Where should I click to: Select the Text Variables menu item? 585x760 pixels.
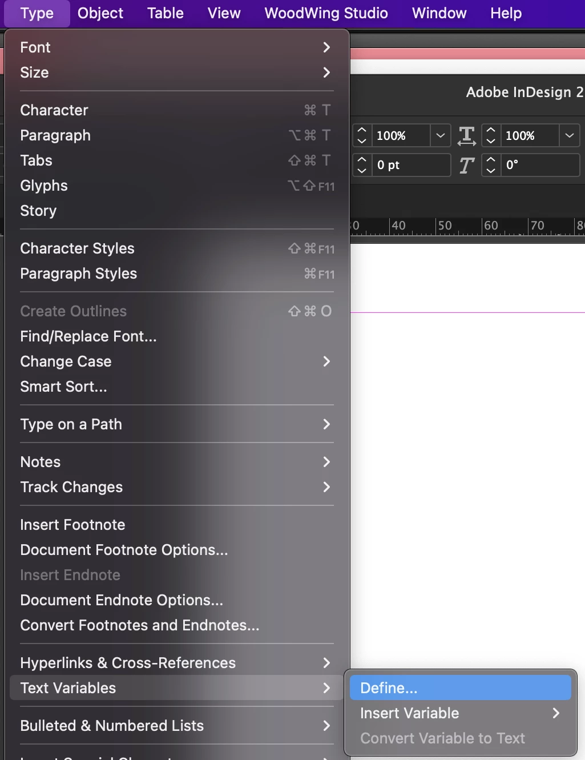point(177,688)
